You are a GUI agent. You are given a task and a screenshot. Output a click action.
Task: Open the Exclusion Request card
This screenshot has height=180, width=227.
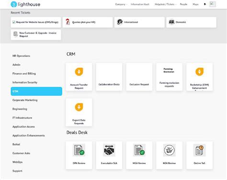coord(139,77)
